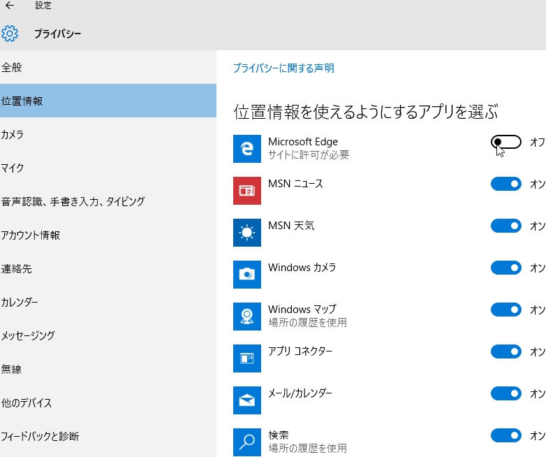
Task: Disable location for メール/カレンダー
Action: (506, 393)
